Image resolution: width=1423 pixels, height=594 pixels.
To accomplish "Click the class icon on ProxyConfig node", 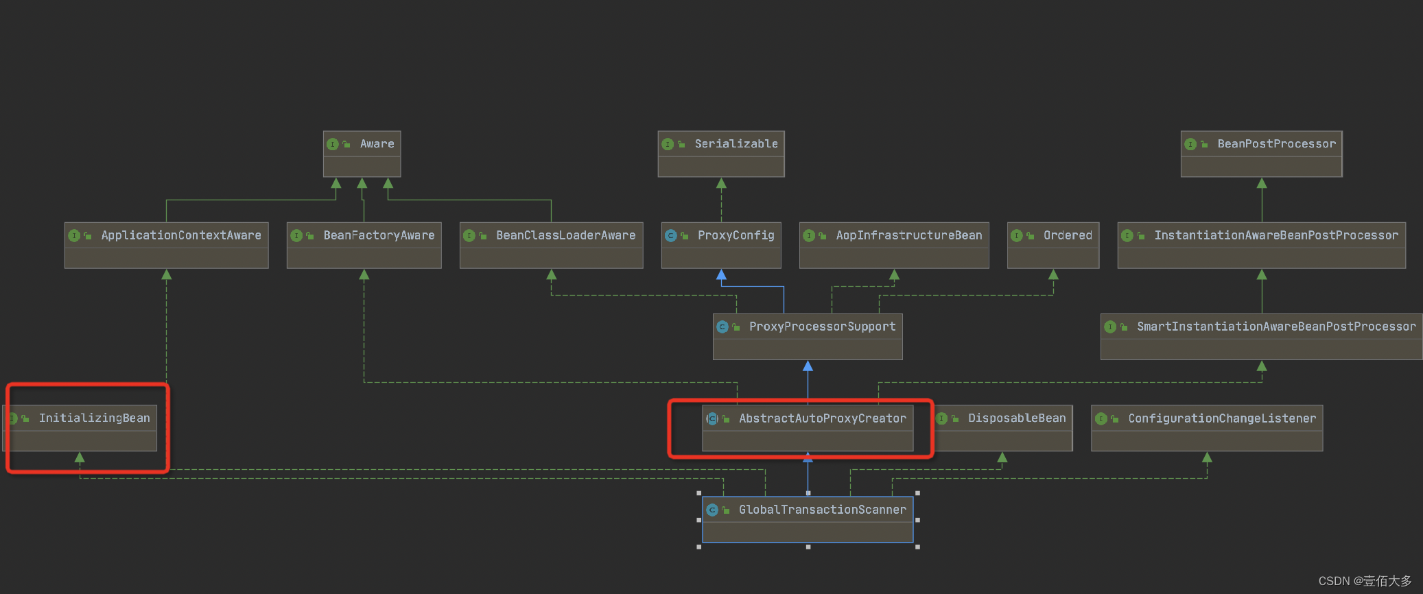I will point(671,235).
